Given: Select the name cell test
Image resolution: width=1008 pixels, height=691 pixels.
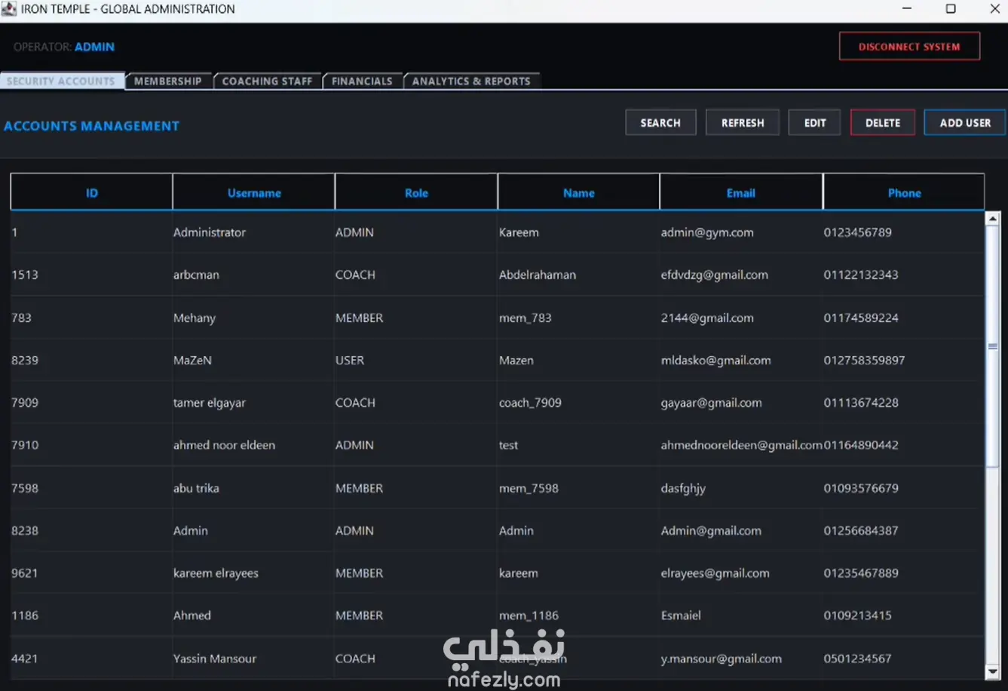Looking at the screenshot, I should tap(578, 445).
